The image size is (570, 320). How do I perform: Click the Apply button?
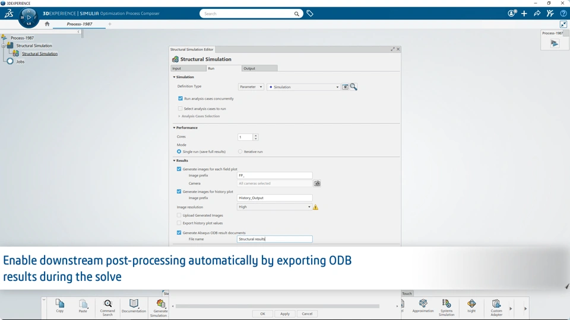click(x=285, y=314)
